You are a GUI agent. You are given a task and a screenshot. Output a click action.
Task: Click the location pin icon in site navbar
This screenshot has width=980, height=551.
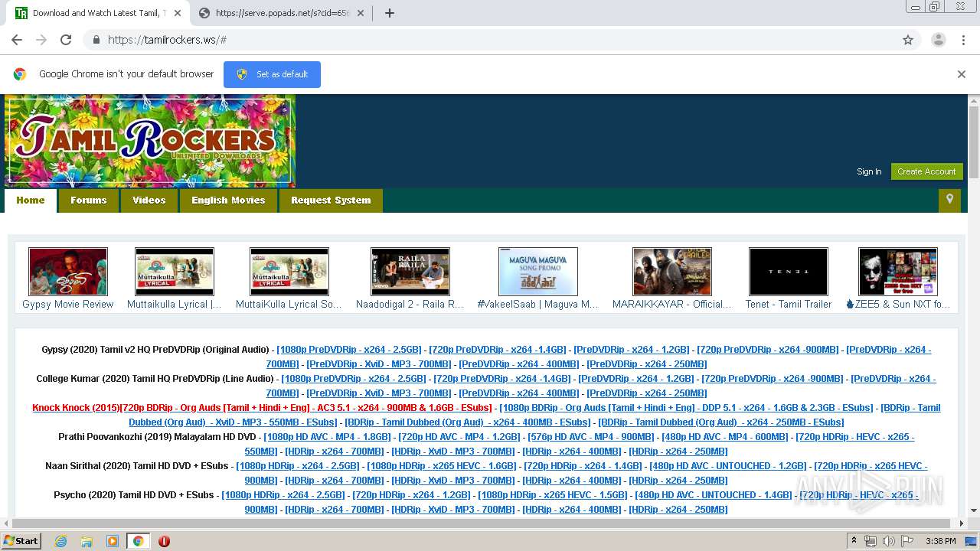point(949,200)
